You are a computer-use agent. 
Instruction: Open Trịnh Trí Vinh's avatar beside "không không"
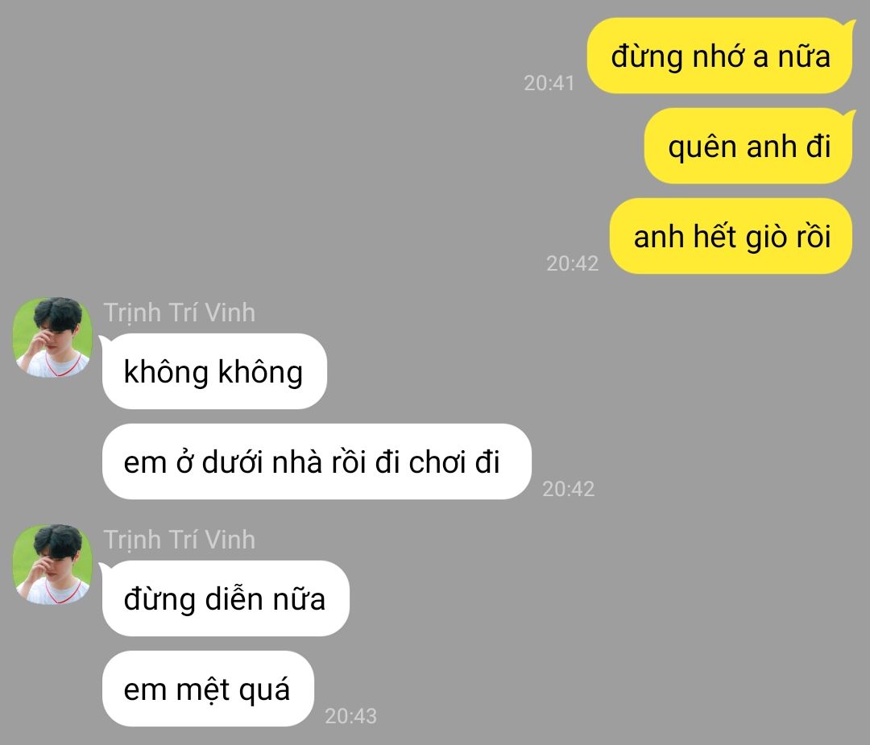52,337
